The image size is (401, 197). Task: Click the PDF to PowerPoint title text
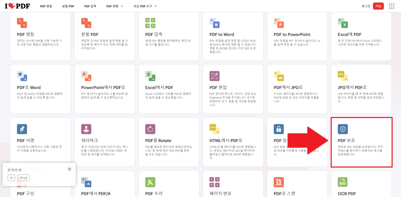(292, 34)
